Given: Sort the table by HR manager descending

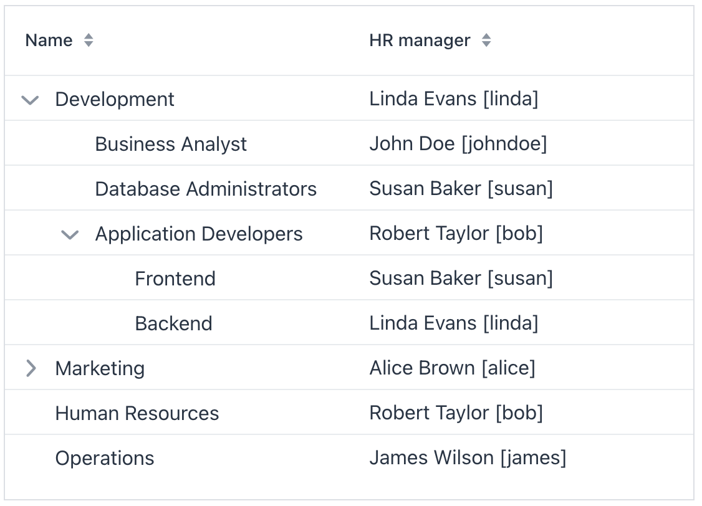Looking at the screenshot, I should (485, 40).
